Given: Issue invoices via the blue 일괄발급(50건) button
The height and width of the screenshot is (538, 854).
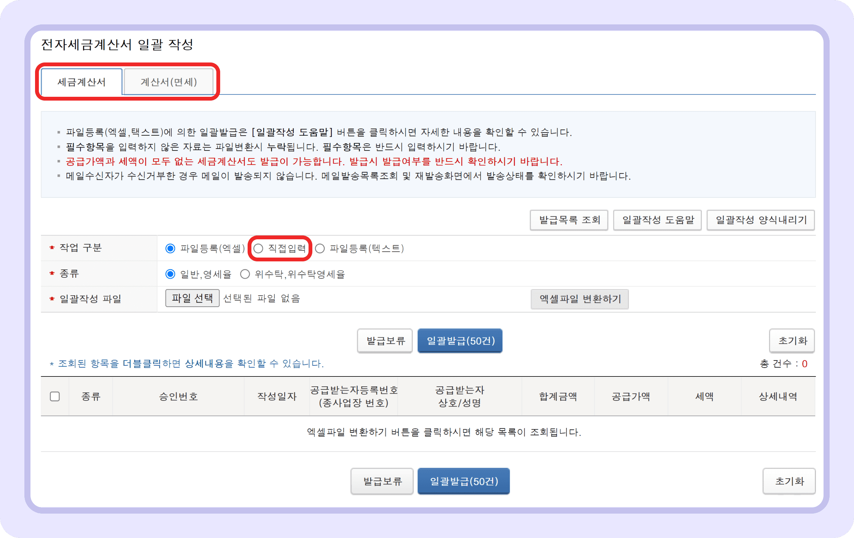Looking at the screenshot, I should pyautogui.click(x=460, y=341).
